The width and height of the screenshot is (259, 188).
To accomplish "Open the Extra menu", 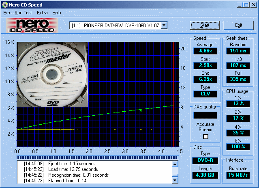I will (42, 13).
